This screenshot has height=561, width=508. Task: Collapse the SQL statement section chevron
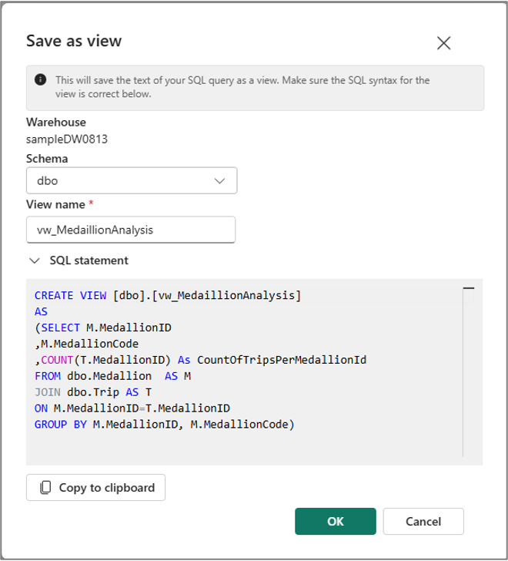(34, 260)
